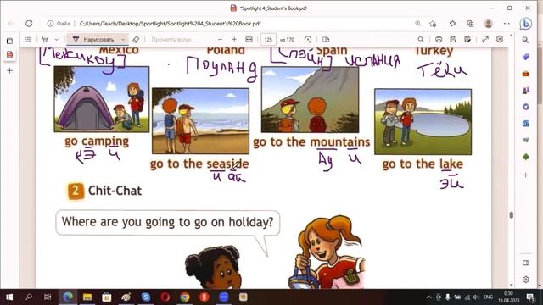Click the go camping picture

coord(102,99)
